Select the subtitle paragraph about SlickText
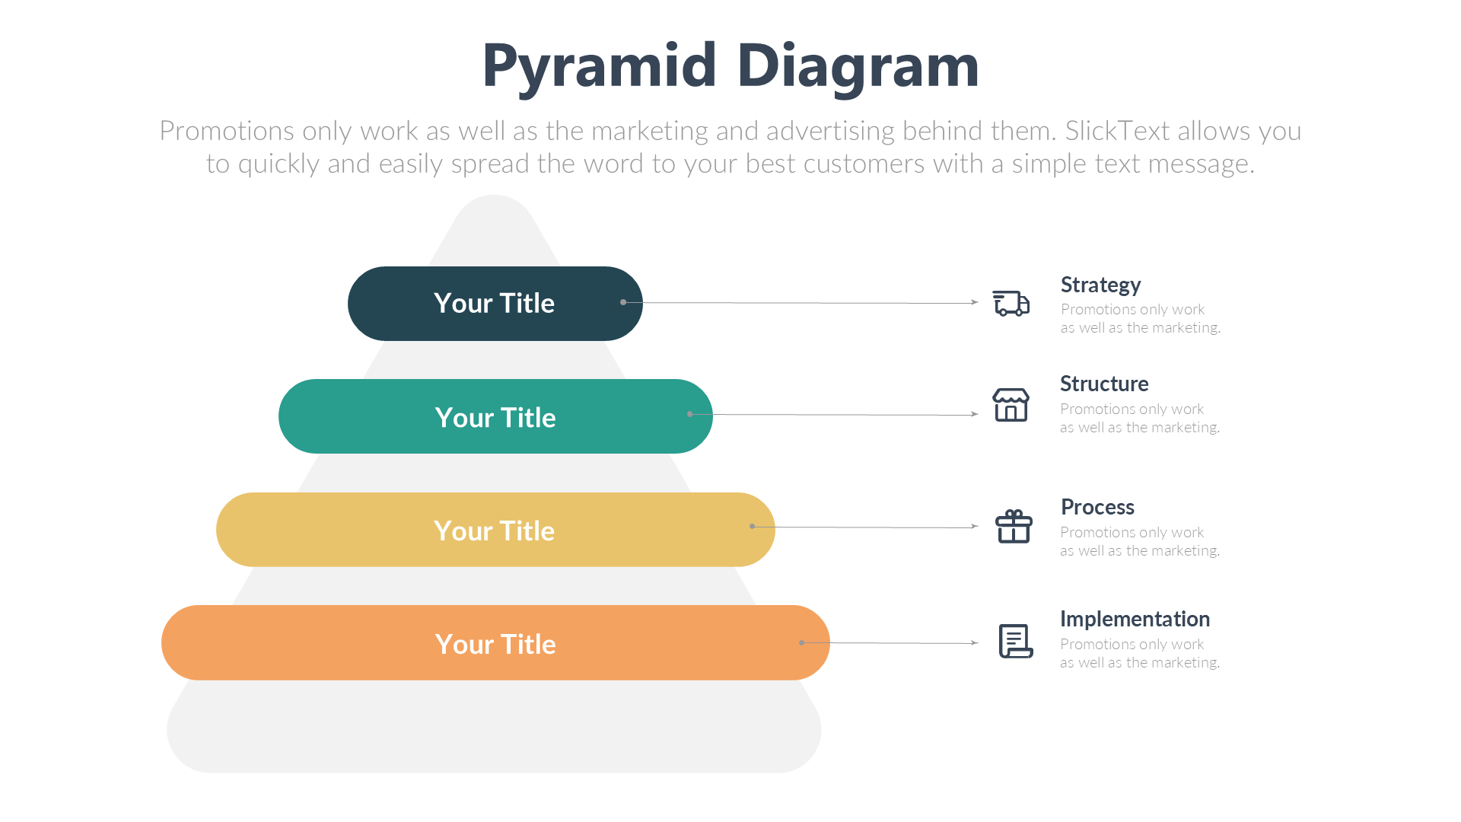The image size is (1461, 822). 730,147
